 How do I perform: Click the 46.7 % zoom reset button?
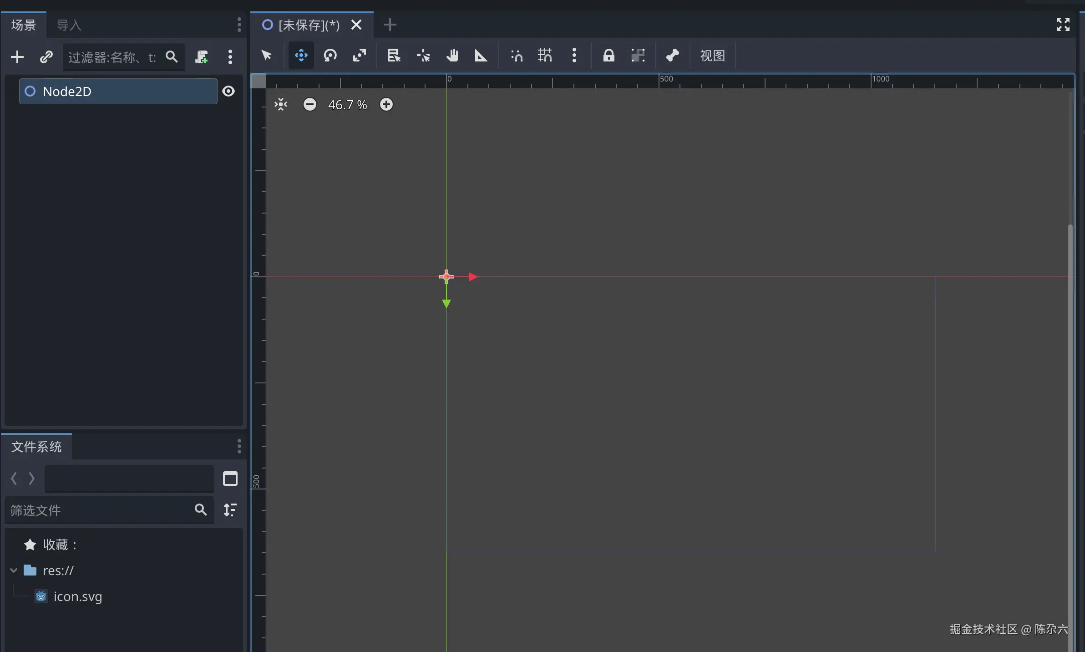347,105
